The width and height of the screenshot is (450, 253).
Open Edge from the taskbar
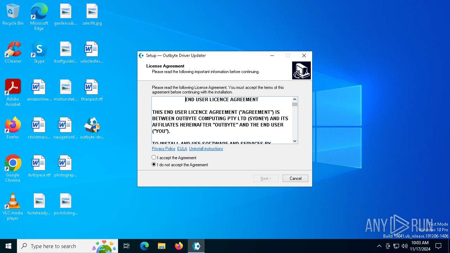(x=144, y=246)
